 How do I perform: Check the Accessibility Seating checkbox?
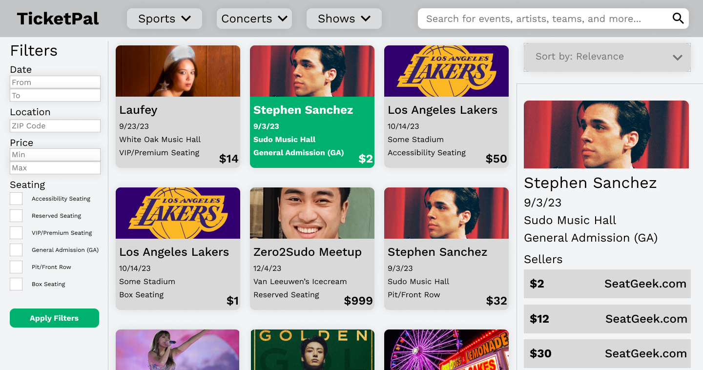click(x=16, y=199)
